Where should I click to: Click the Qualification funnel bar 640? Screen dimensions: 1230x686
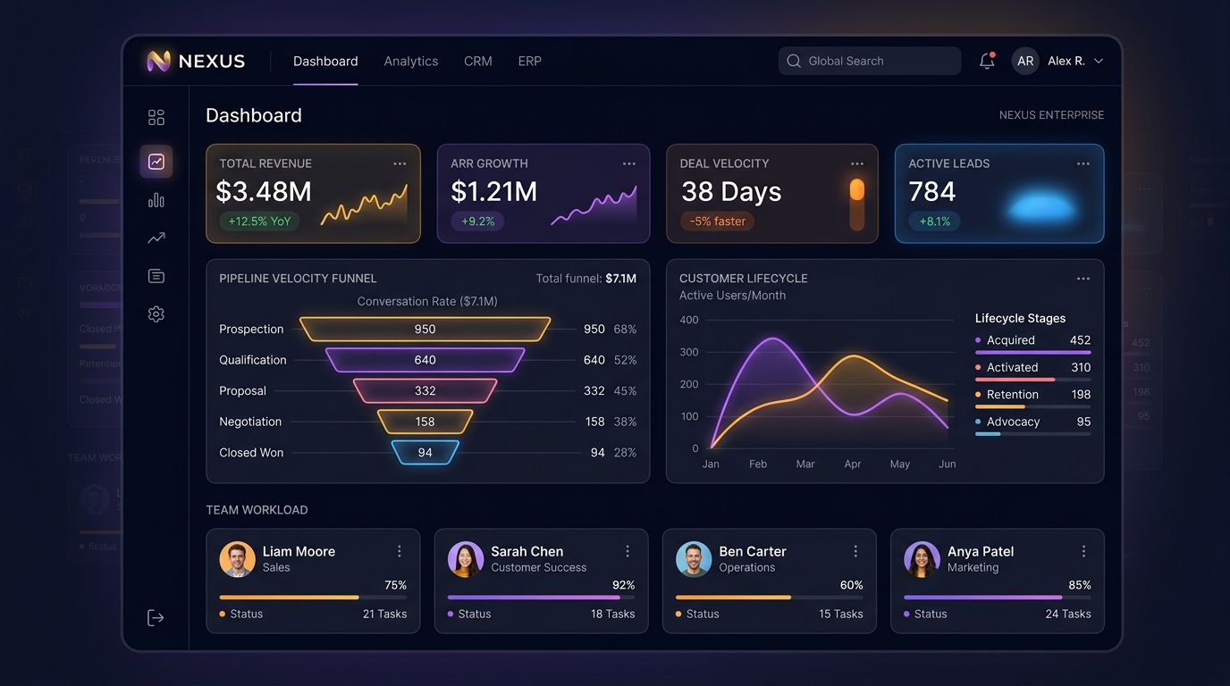pyautogui.click(x=425, y=360)
